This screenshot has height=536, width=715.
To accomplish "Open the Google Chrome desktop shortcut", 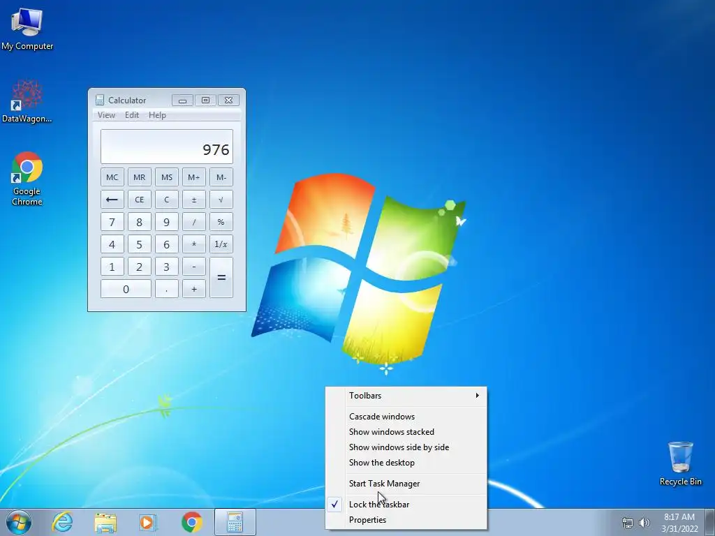I will tap(27, 178).
